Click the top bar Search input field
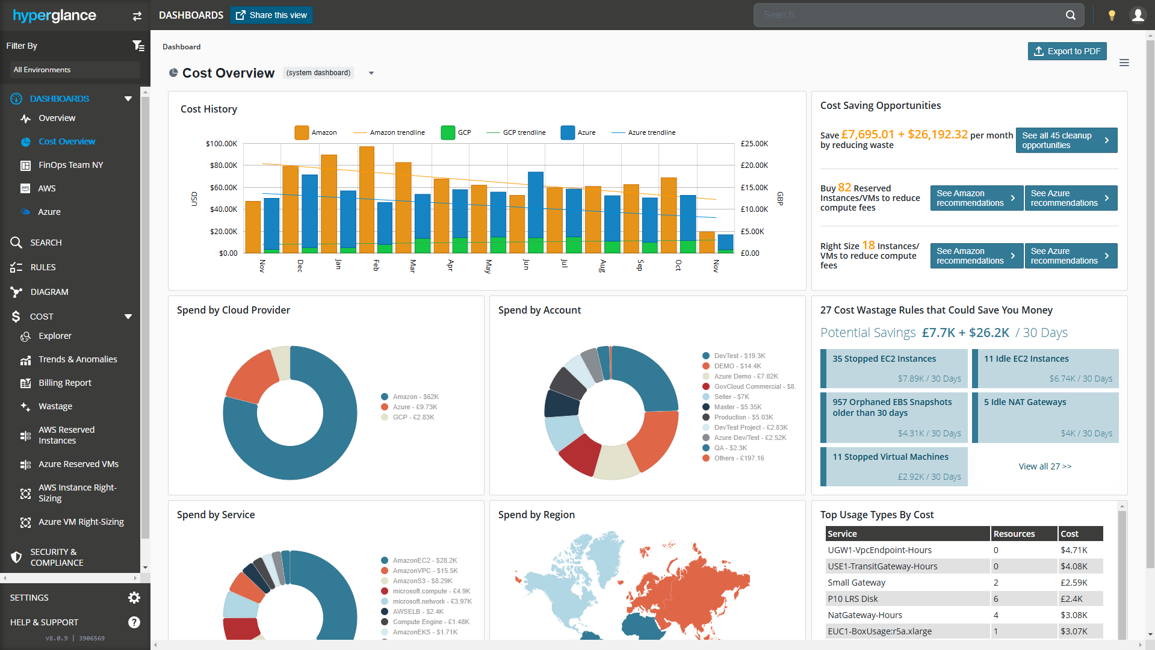The height and width of the screenshot is (650, 1155). [910, 15]
